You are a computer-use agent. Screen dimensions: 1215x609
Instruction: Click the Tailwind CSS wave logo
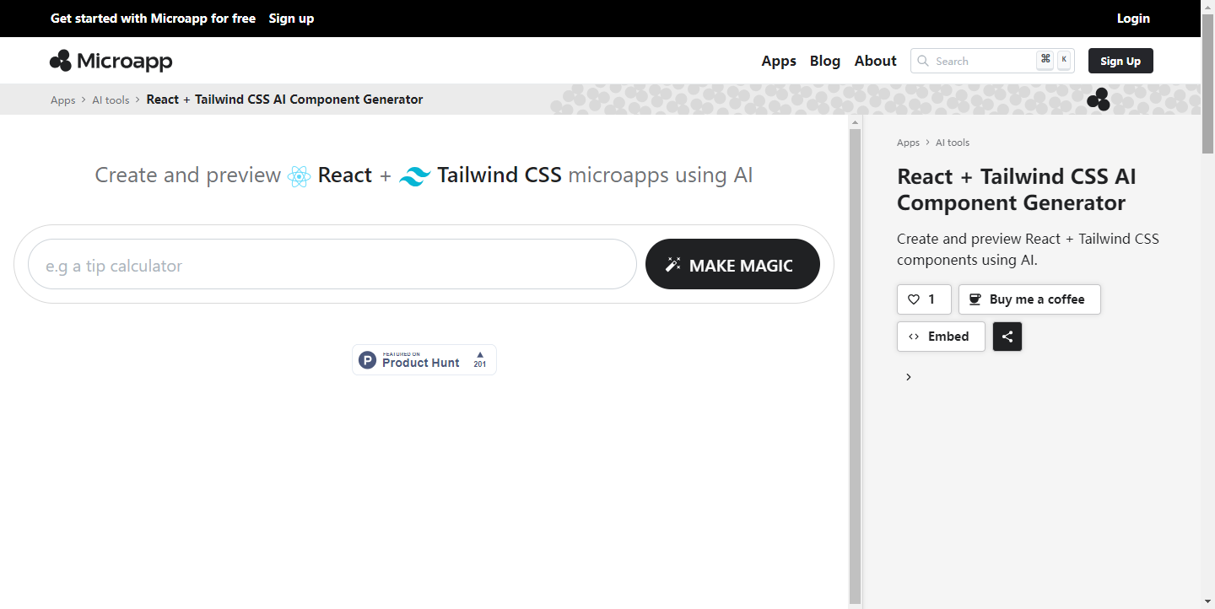(x=414, y=176)
